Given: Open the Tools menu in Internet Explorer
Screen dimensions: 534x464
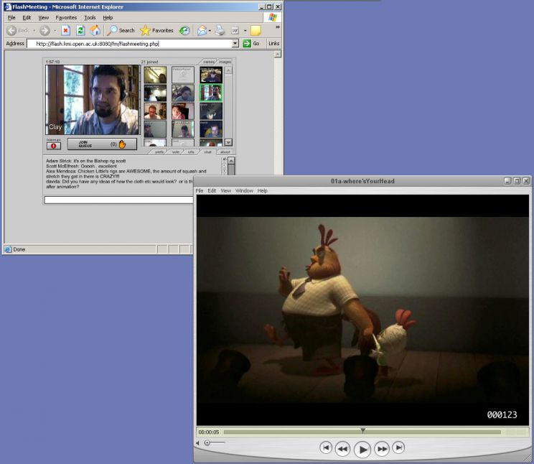Looking at the screenshot, I should tap(90, 17).
